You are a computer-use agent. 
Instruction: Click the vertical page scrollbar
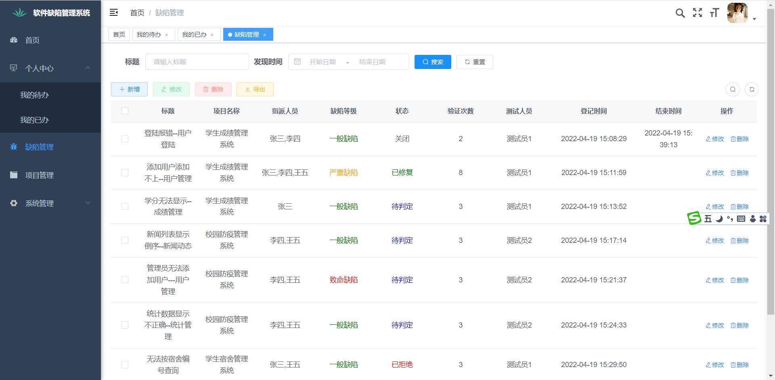coord(771,161)
